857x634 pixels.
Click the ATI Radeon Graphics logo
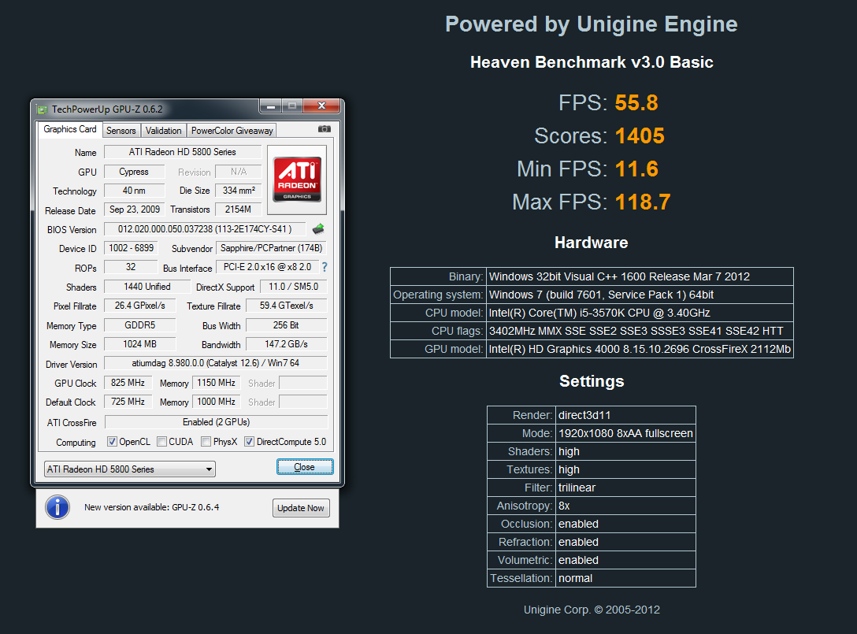297,180
